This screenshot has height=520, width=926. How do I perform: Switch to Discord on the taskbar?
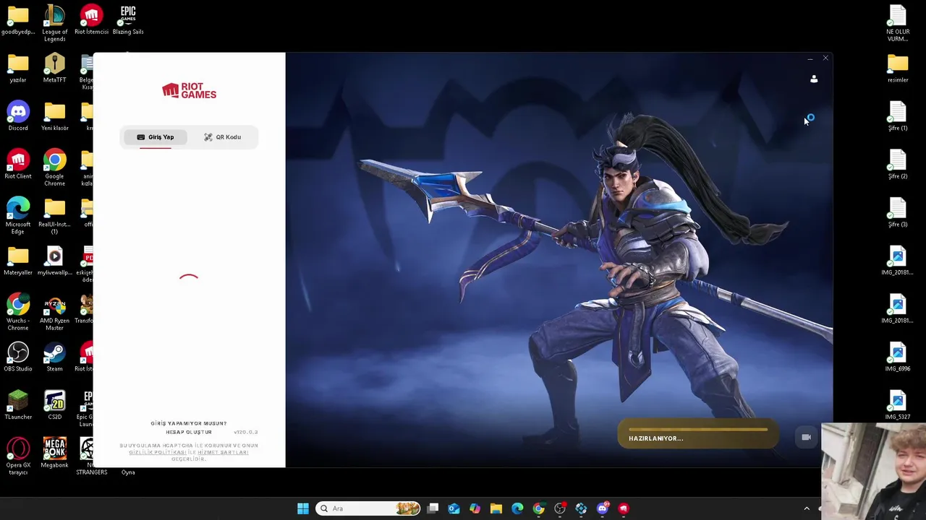603,508
